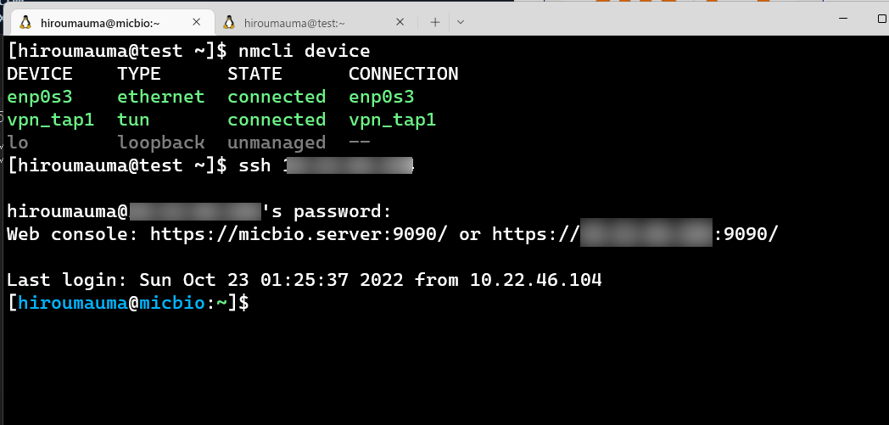Viewport: 889px width, 425px height.
Task: Click the hiroumauma@micbio shell prompt line
Action: tap(128, 303)
